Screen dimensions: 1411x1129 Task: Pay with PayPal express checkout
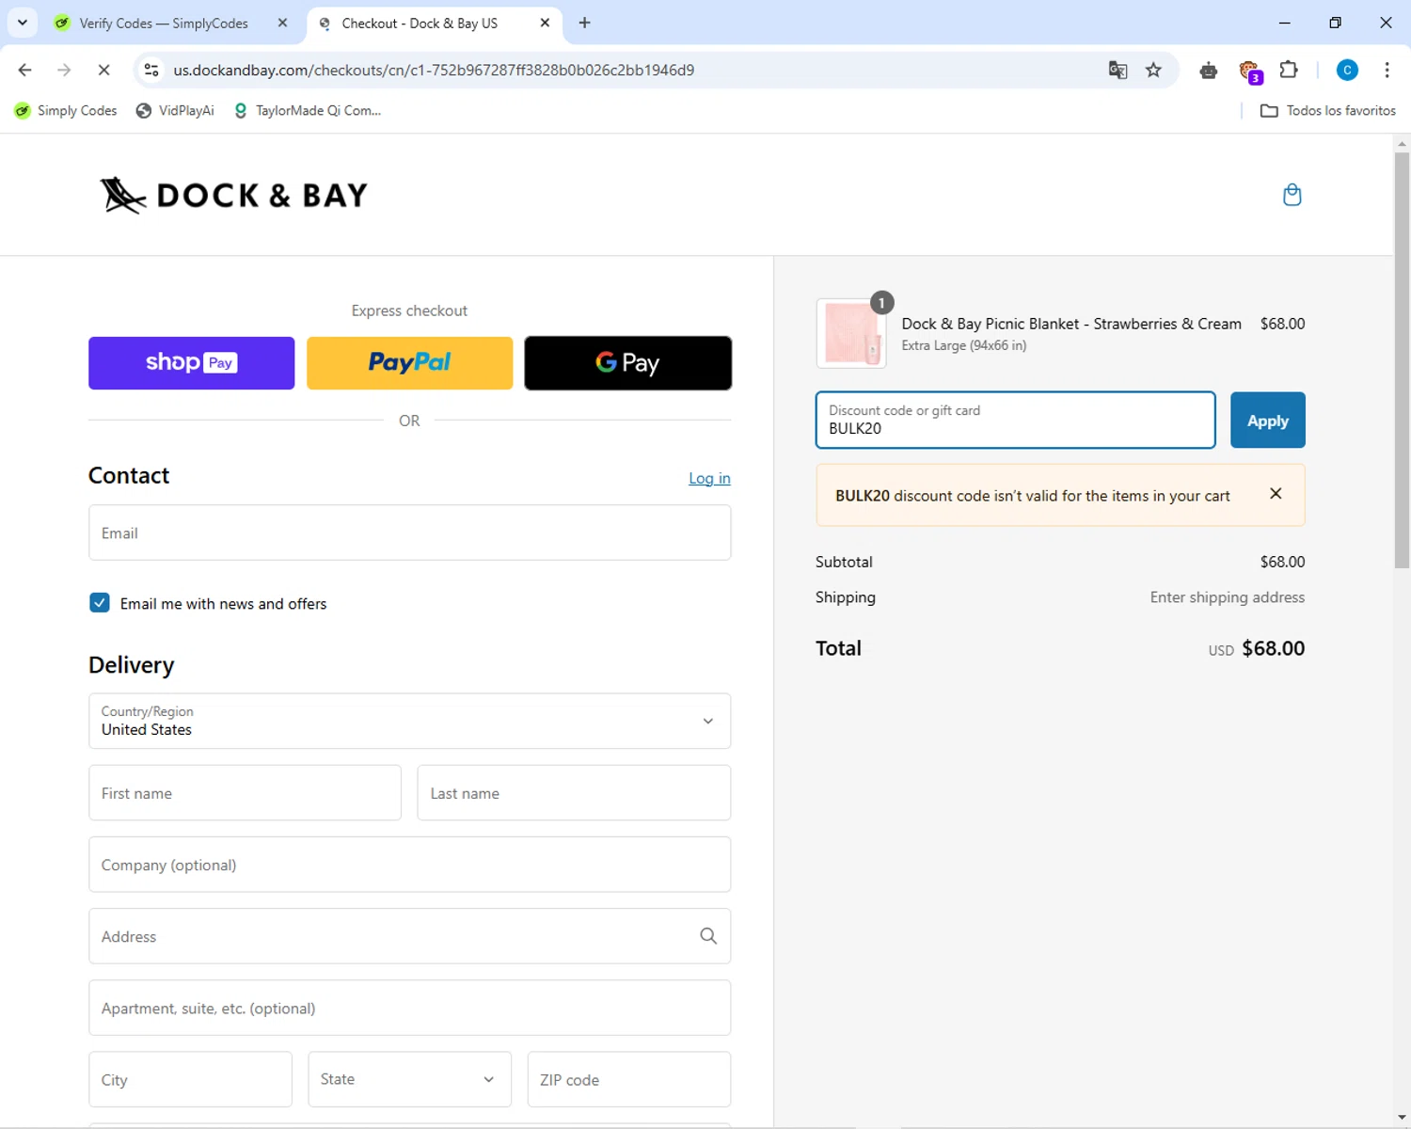pos(409,363)
